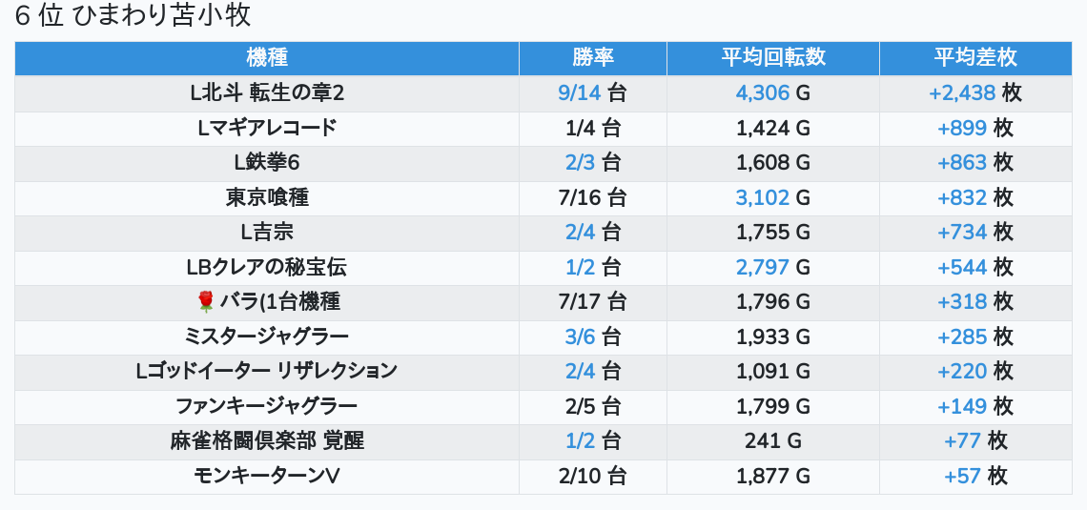Select the モンキーターンV machine name
This screenshot has width=1087, height=510.
pos(267,476)
